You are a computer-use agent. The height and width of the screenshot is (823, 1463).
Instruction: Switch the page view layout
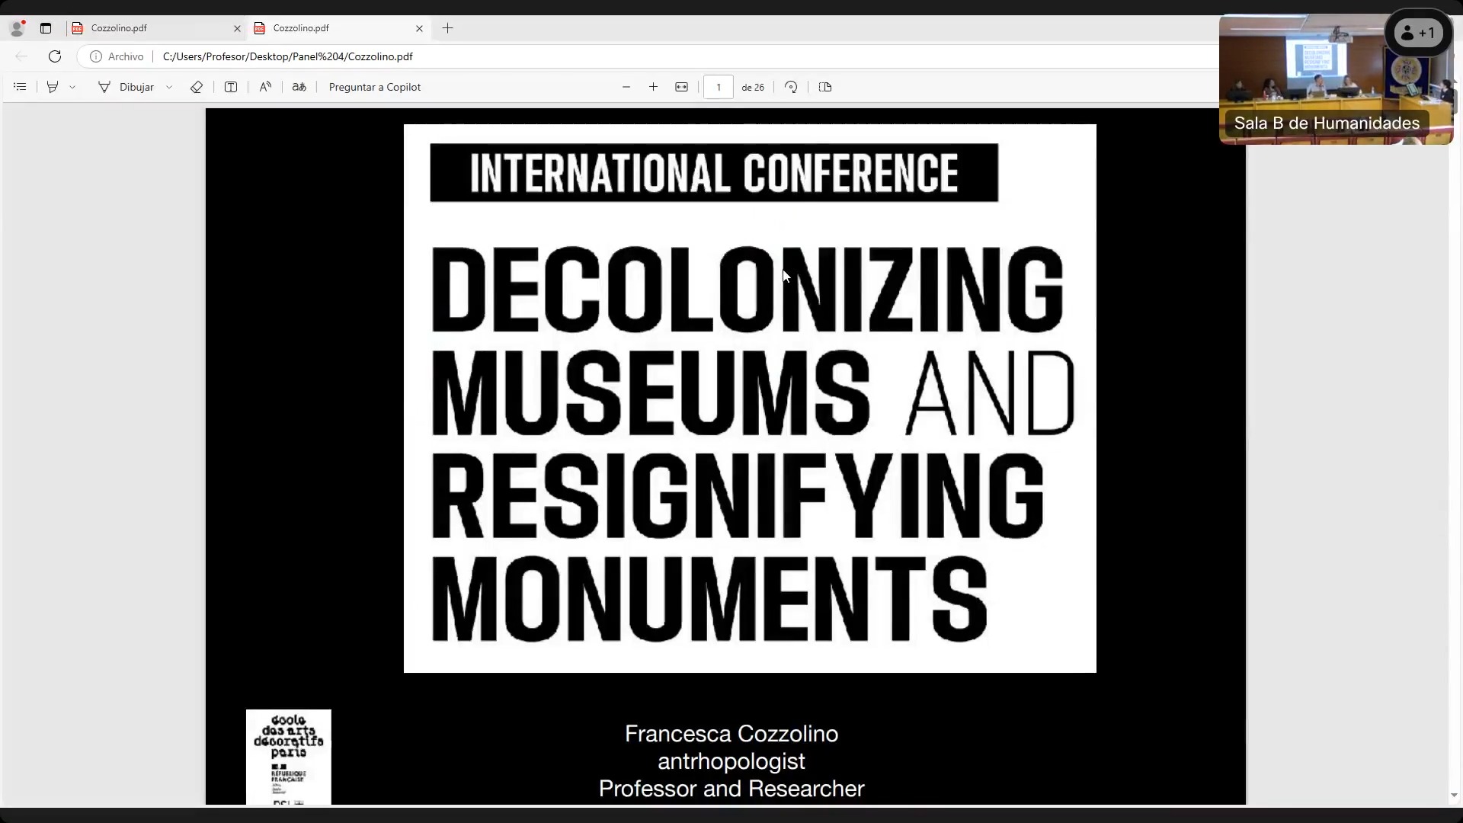tap(825, 87)
